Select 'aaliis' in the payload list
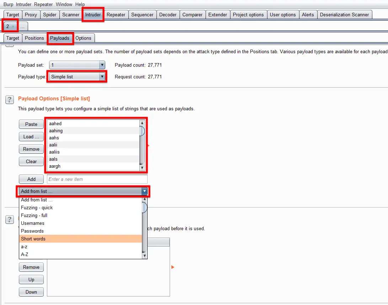388x305 pixels. 93,152
